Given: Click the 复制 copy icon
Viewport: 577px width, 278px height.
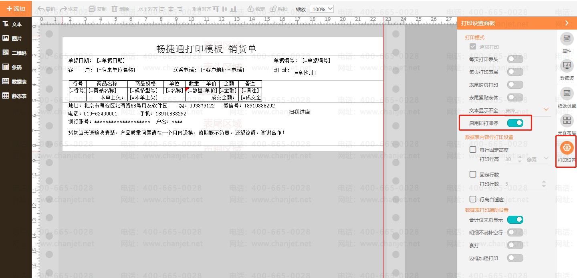Looking at the screenshot, I should (92, 9).
